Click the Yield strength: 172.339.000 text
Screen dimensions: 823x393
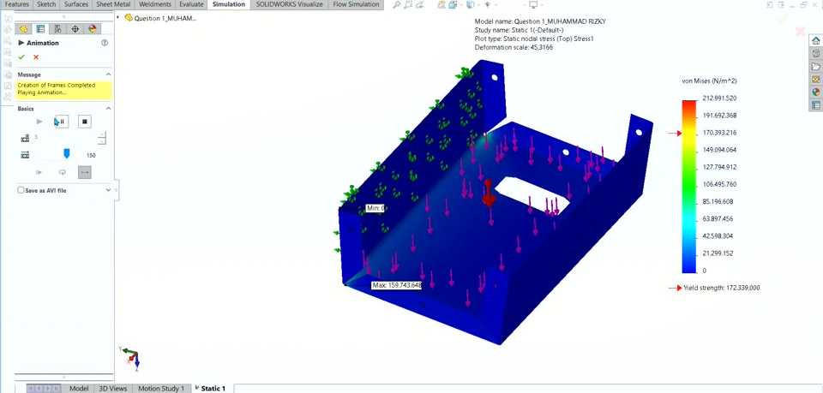coord(721,288)
